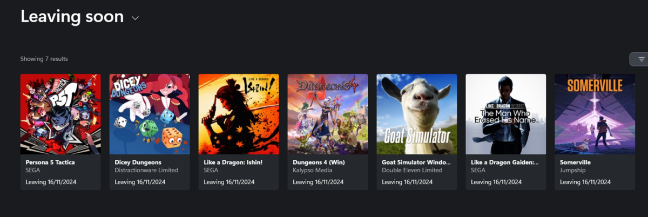The image size is (648, 217).
Task: Click the Leaving soon heading
Action: coord(72,17)
